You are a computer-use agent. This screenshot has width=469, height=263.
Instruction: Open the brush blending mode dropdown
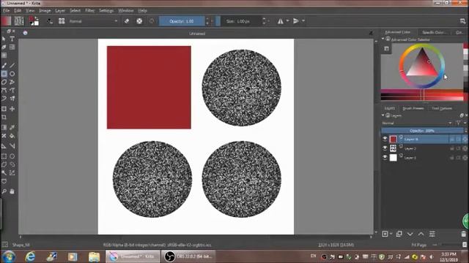point(93,21)
